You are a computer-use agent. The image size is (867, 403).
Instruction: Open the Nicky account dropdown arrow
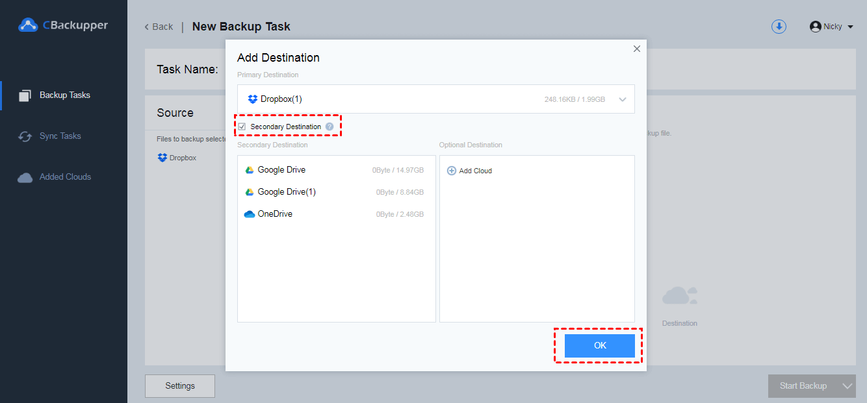click(850, 27)
